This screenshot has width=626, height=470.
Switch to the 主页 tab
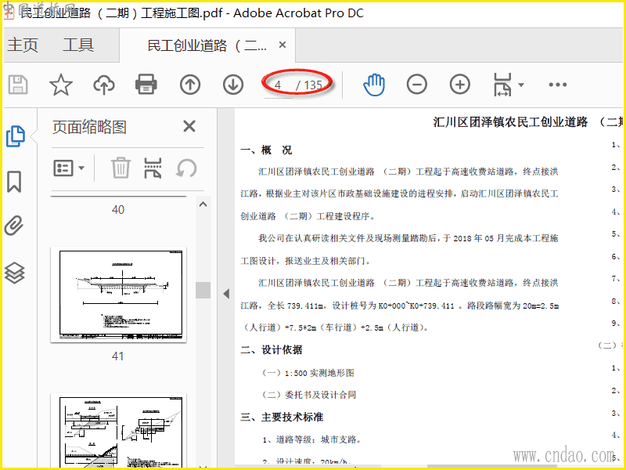click(x=23, y=45)
